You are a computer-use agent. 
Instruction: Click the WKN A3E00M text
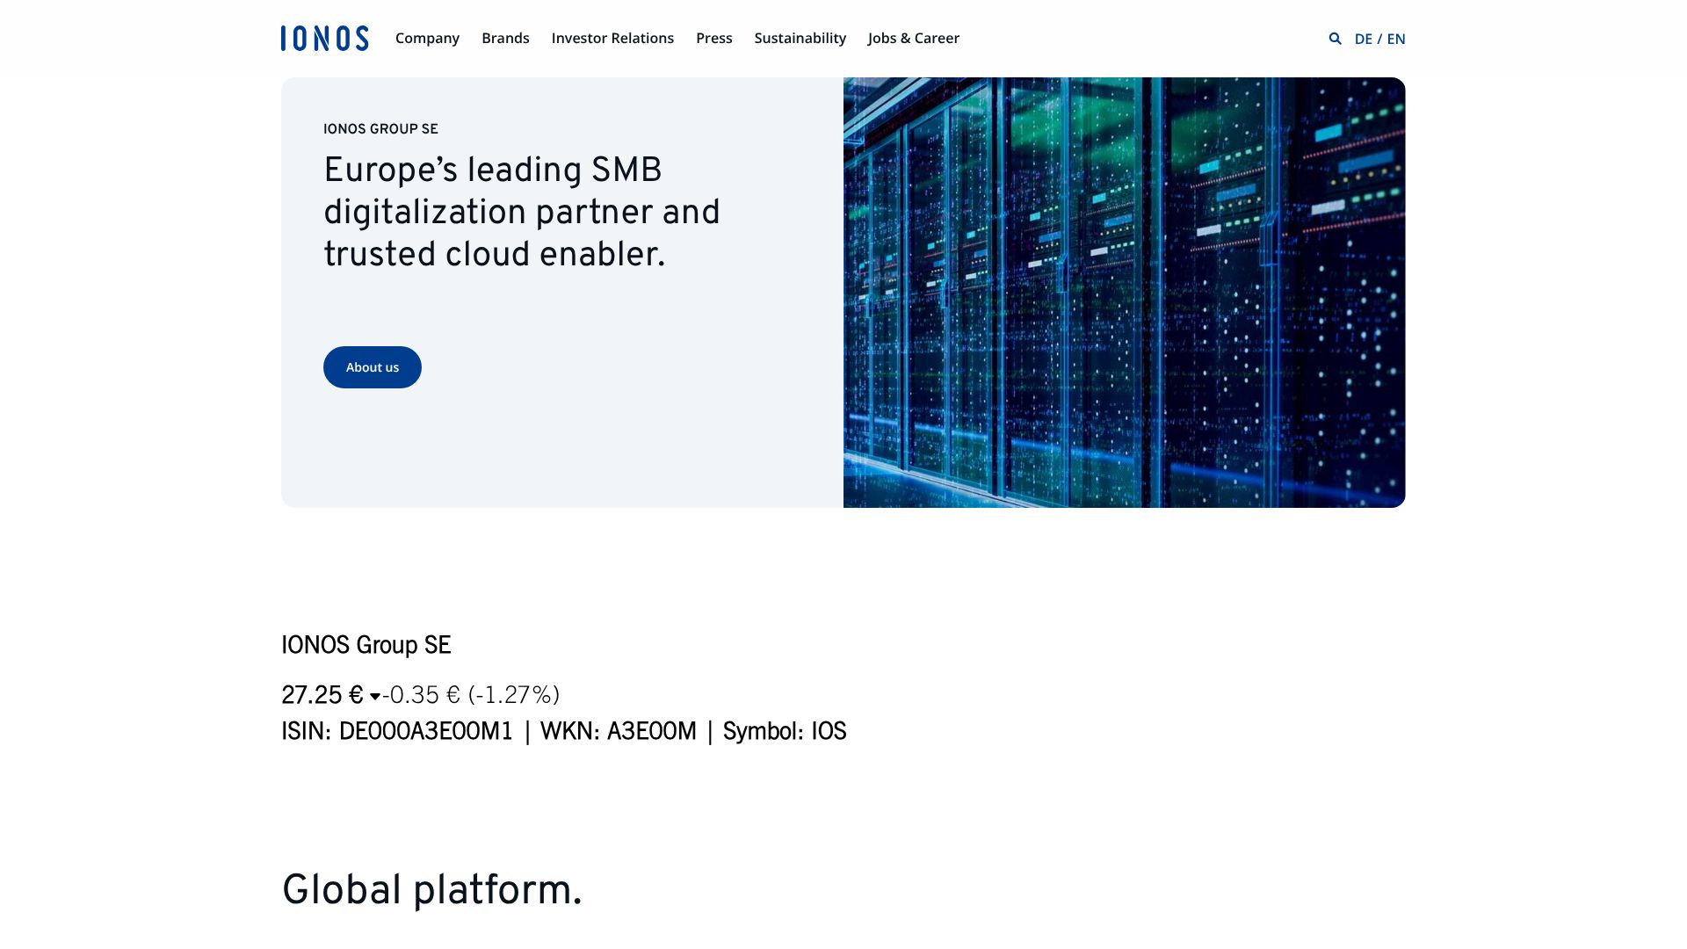(618, 731)
